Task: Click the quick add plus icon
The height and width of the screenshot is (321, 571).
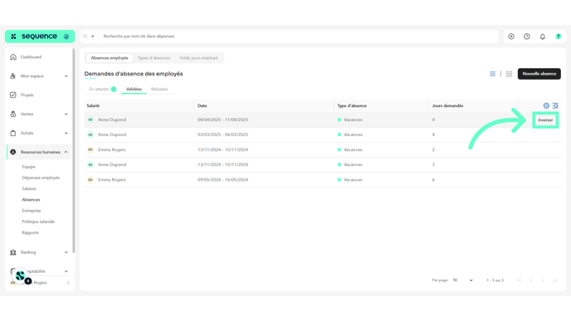Action: coord(511,36)
